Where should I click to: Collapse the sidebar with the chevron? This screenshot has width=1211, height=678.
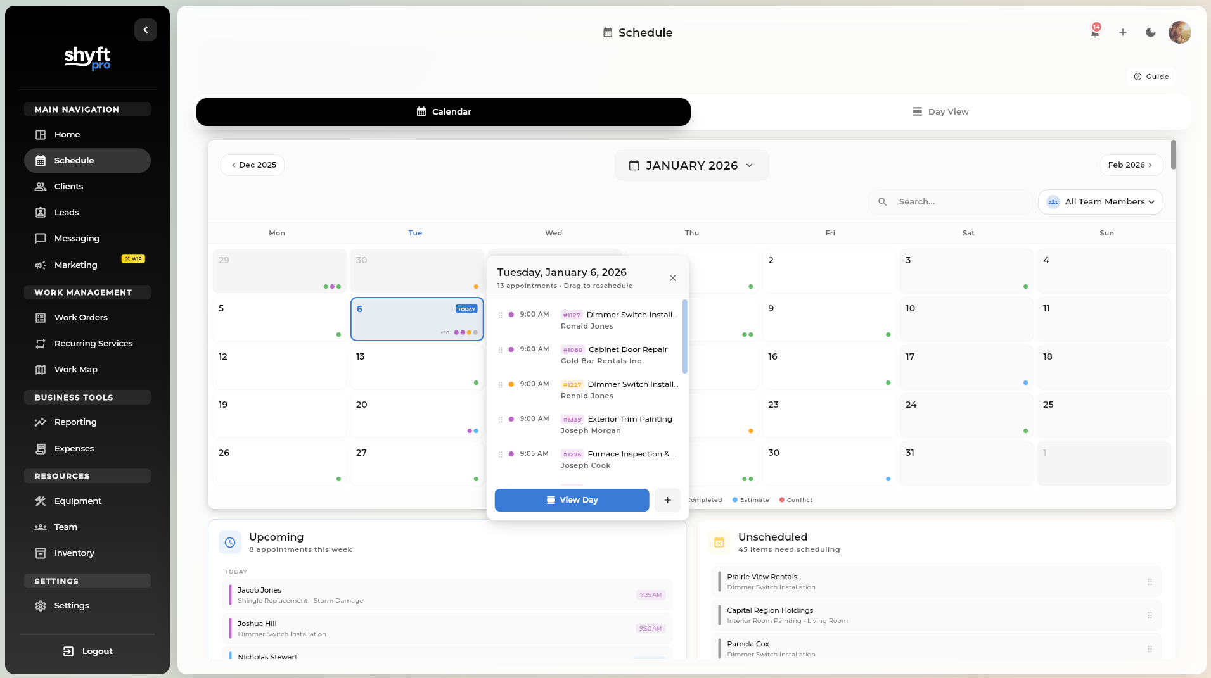click(145, 29)
